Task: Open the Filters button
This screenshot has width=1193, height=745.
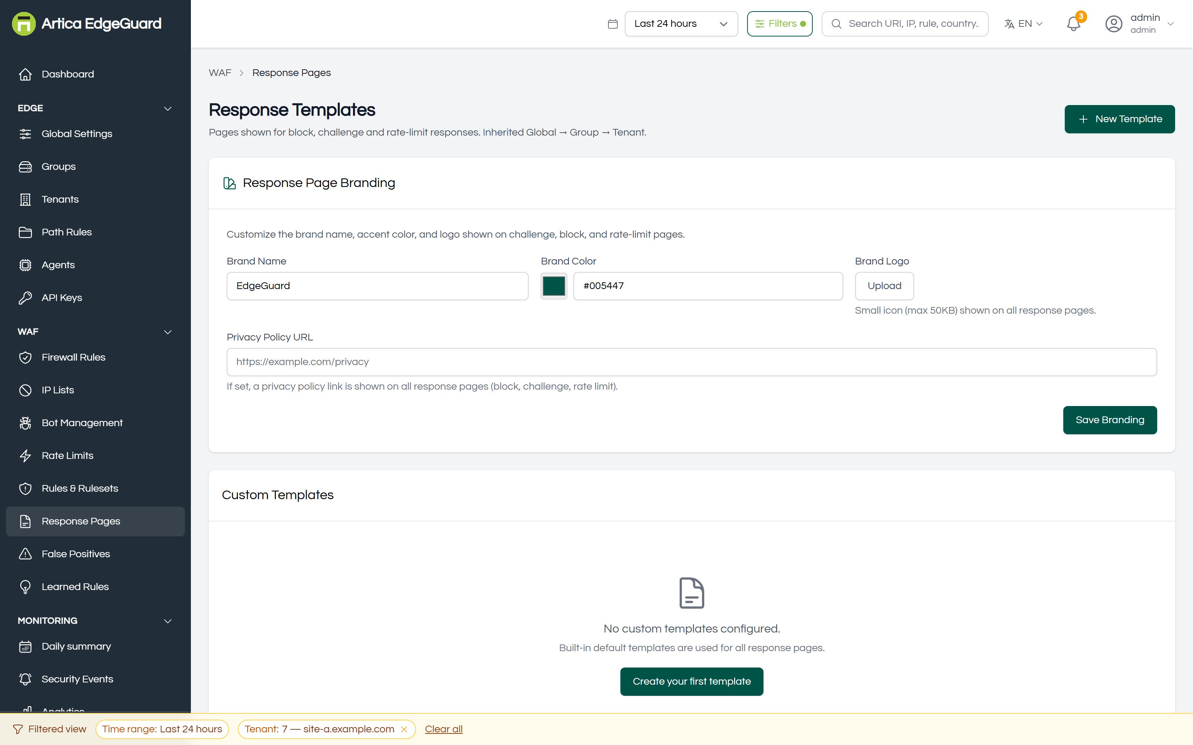Action: (780, 23)
